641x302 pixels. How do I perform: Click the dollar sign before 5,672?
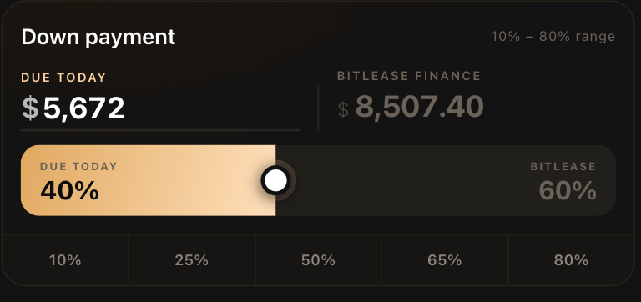(x=30, y=108)
